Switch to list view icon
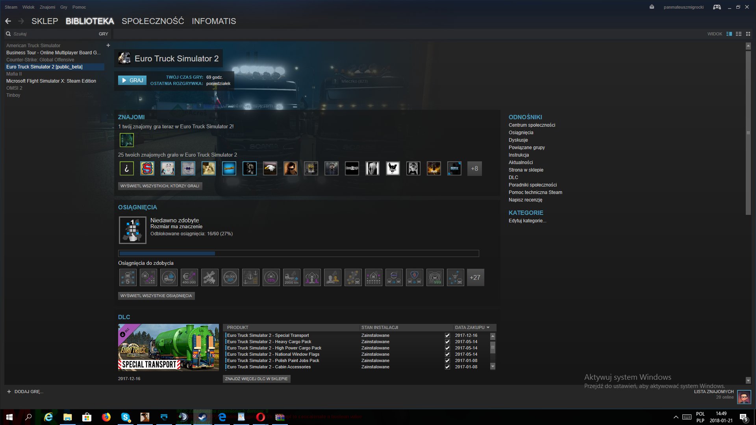This screenshot has height=425, width=756. click(x=739, y=34)
